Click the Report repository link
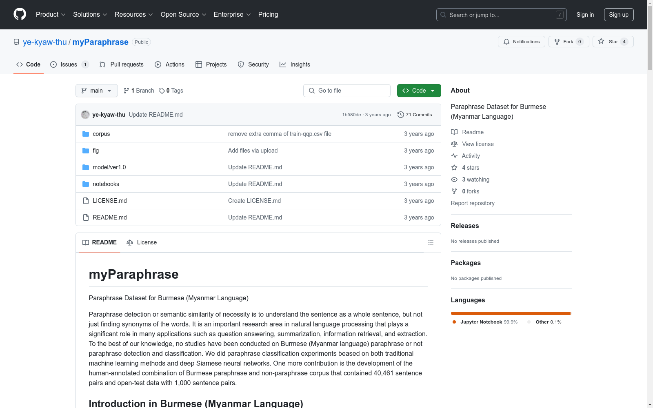Viewport: 653px width, 408px height. (x=473, y=203)
